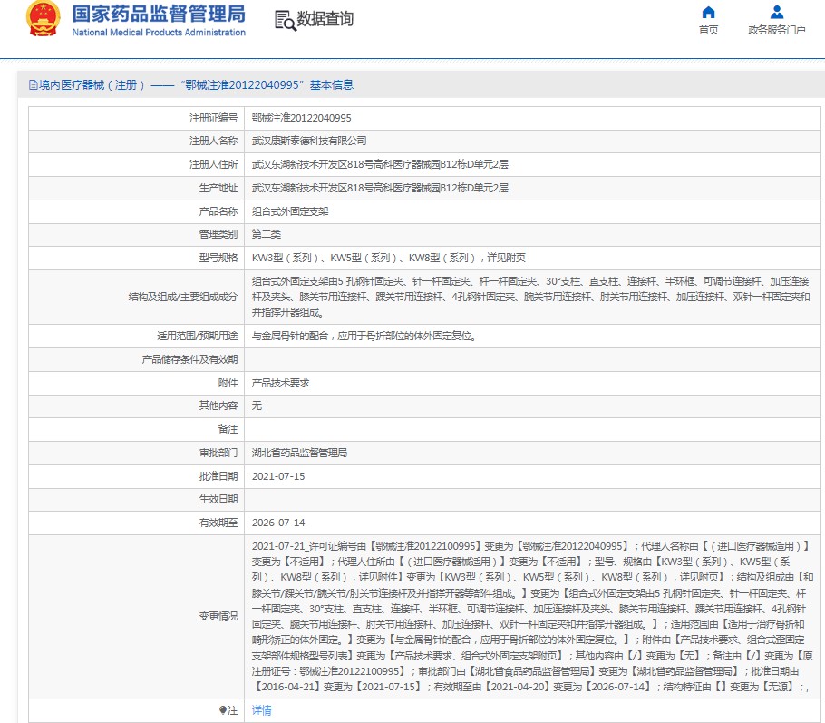Go to 首页 home icon
Viewport: 825px width, 723px height.
709,12
